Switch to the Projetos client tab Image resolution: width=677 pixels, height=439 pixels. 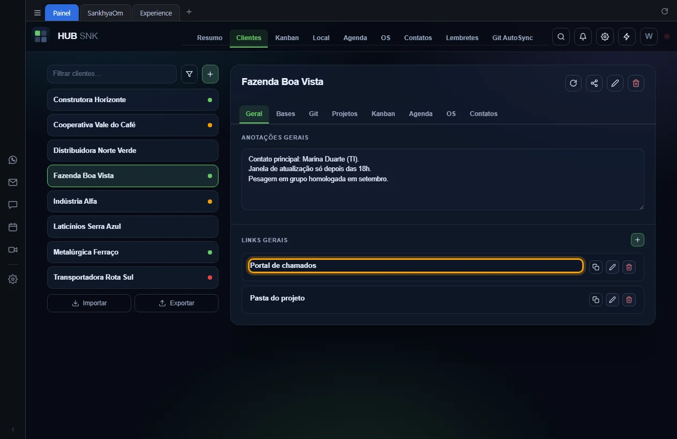pos(344,114)
